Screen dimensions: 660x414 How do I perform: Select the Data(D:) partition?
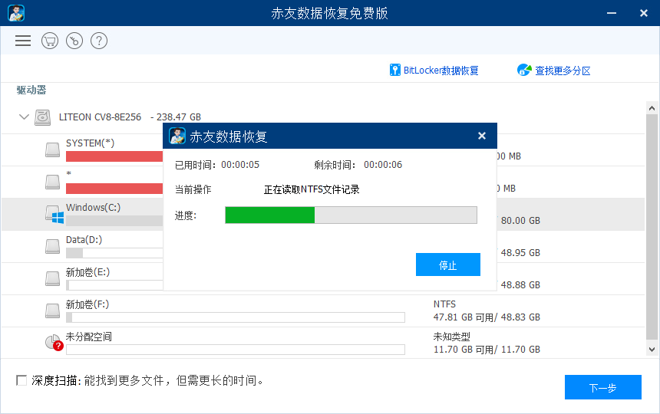coord(84,240)
